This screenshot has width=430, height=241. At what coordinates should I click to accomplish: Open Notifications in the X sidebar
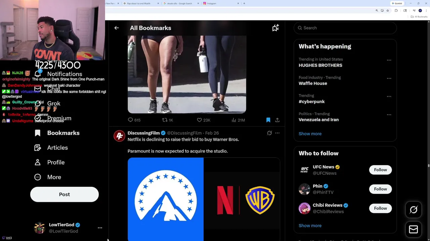(58, 74)
